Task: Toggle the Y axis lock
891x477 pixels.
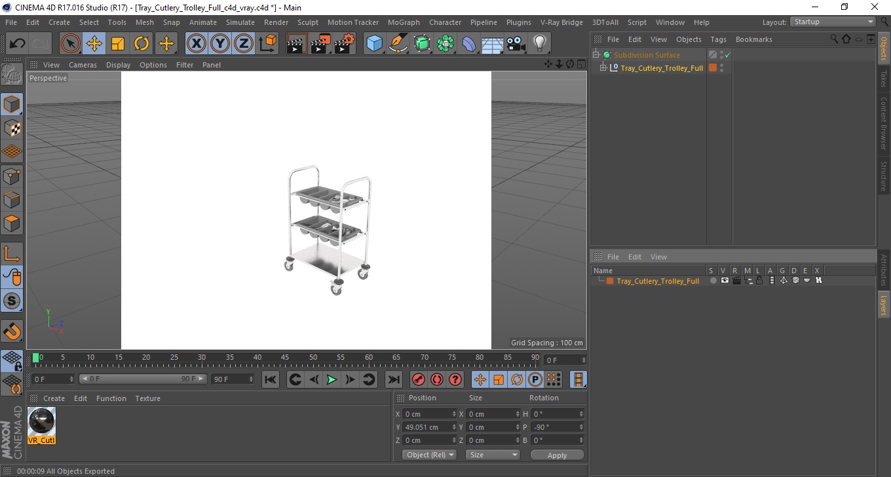Action: 220,44
